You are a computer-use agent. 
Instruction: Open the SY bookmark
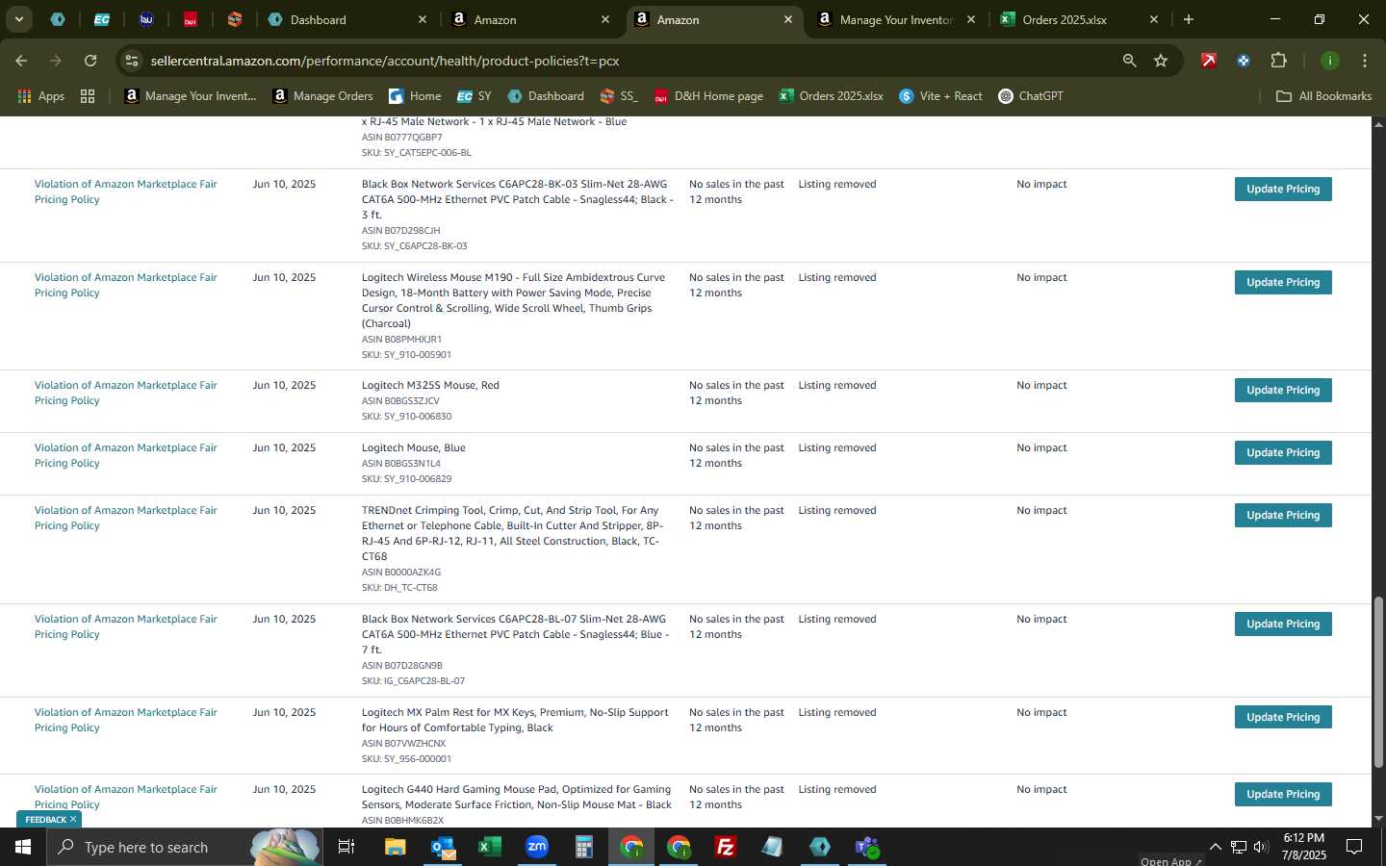click(475, 96)
